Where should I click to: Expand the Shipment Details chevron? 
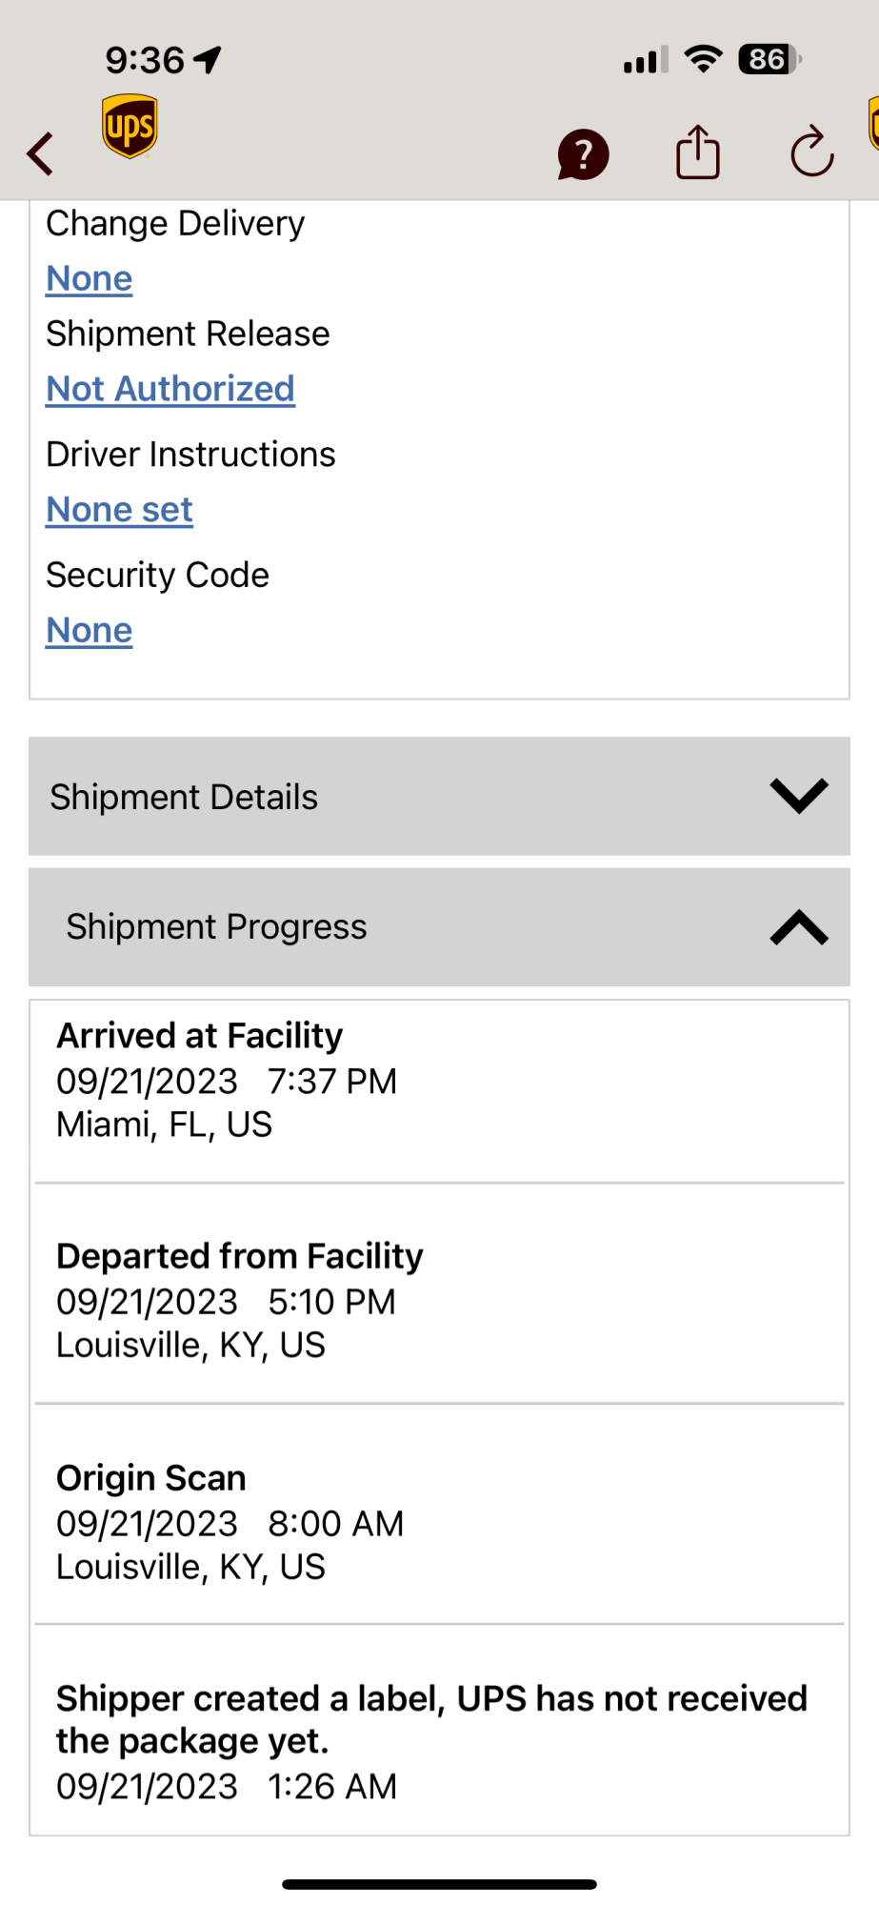coord(798,796)
